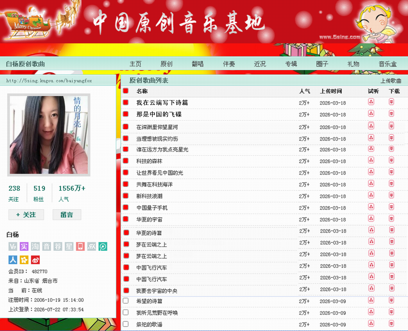Viewport: 408px width, 331px height.
Task: Click the blue 人 badge icon
Action: pyautogui.click(x=13, y=260)
